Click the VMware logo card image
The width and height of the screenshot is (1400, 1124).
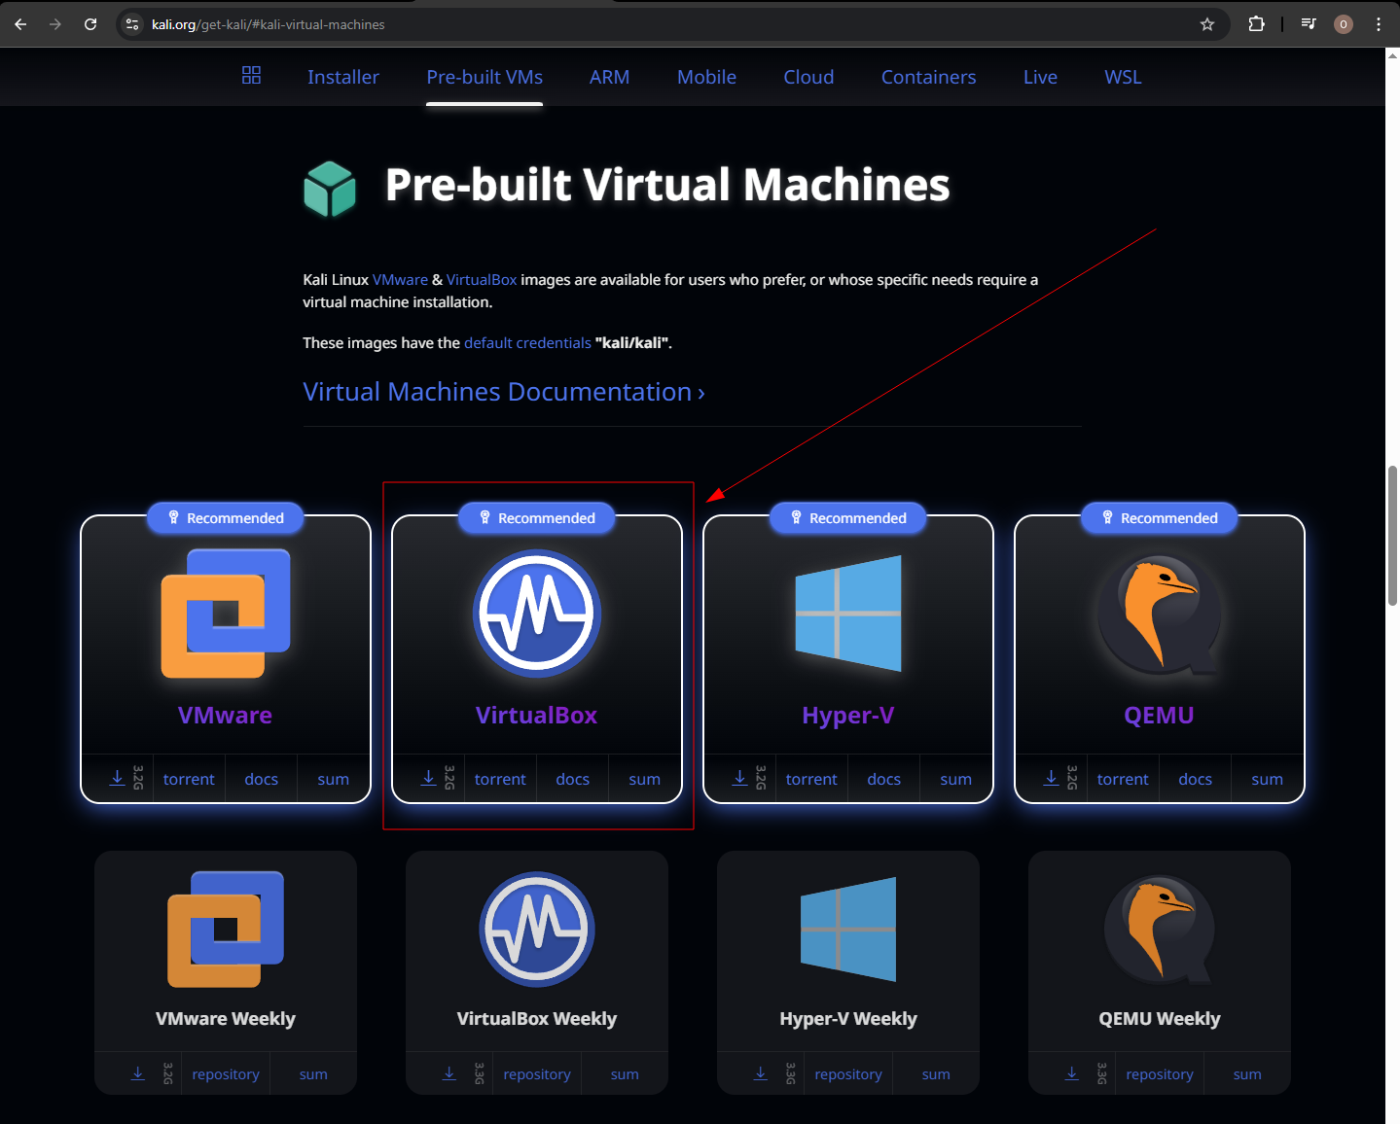pyautogui.click(x=226, y=614)
